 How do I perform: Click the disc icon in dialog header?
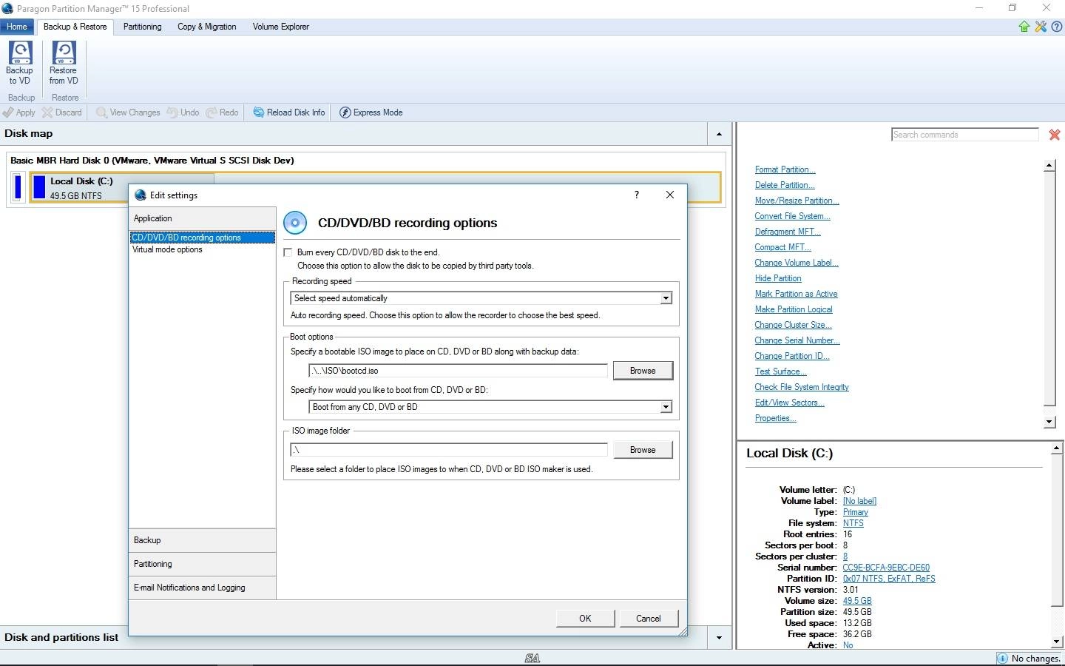(295, 223)
